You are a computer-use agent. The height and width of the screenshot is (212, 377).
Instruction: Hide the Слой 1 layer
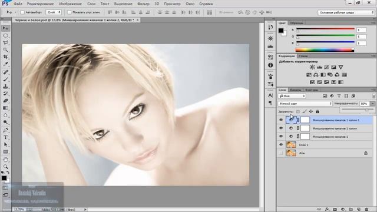point(281,145)
